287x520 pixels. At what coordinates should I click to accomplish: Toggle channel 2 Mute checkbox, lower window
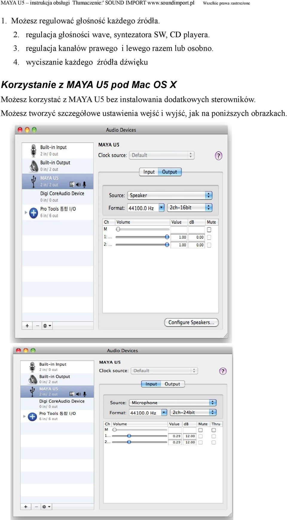tap(201, 442)
